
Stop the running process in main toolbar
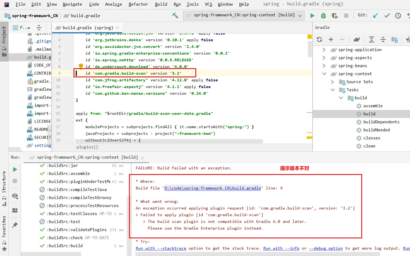coord(346,16)
